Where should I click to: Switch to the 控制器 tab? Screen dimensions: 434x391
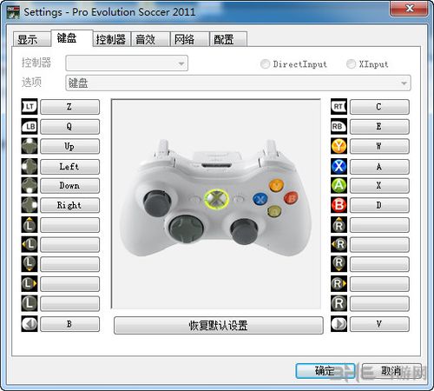pos(112,39)
